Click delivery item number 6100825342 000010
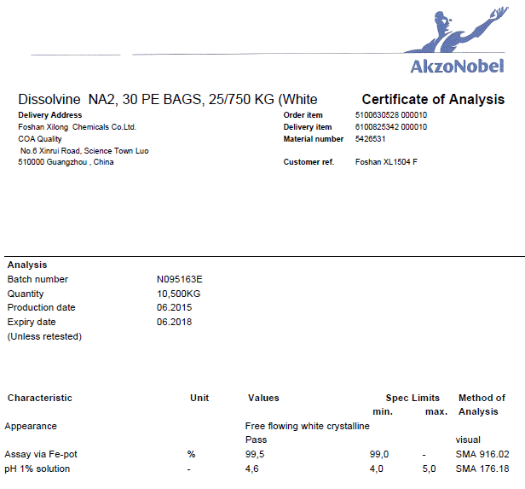The width and height of the screenshot is (525, 489). pos(390,127)
